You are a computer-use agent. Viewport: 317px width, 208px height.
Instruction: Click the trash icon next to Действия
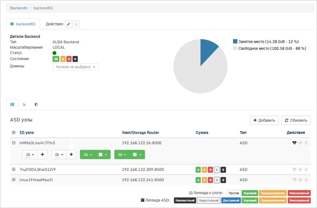tap(76, 24)
